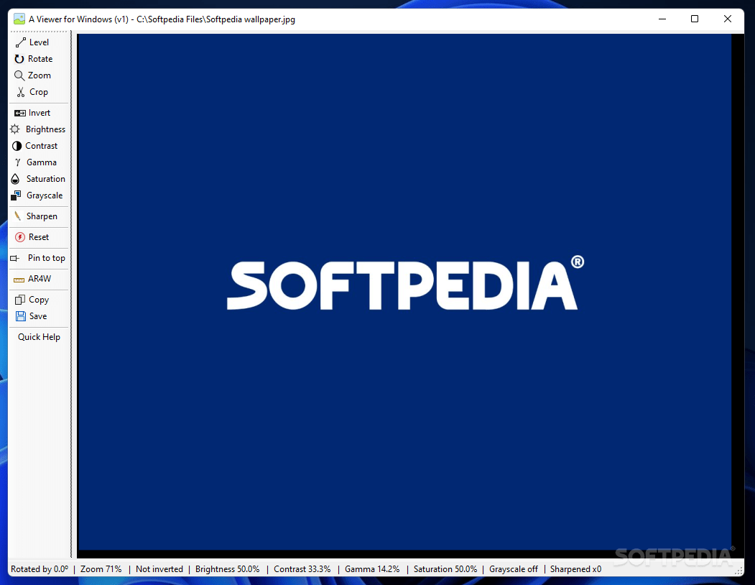Click the window resize grip corner

739,571
